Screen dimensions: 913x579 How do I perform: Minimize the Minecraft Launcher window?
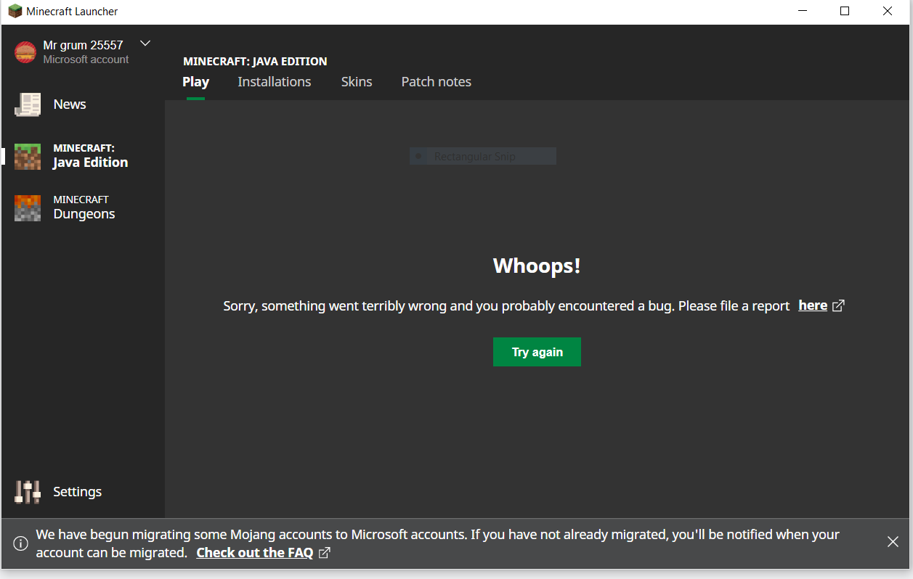(x=803, y=11)
